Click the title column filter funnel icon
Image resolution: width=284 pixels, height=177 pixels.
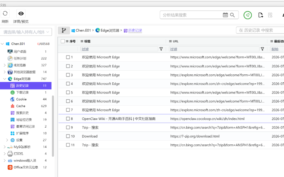(161, 49)
